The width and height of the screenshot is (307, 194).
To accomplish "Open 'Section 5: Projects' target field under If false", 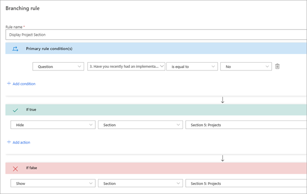I will (246, 183).
